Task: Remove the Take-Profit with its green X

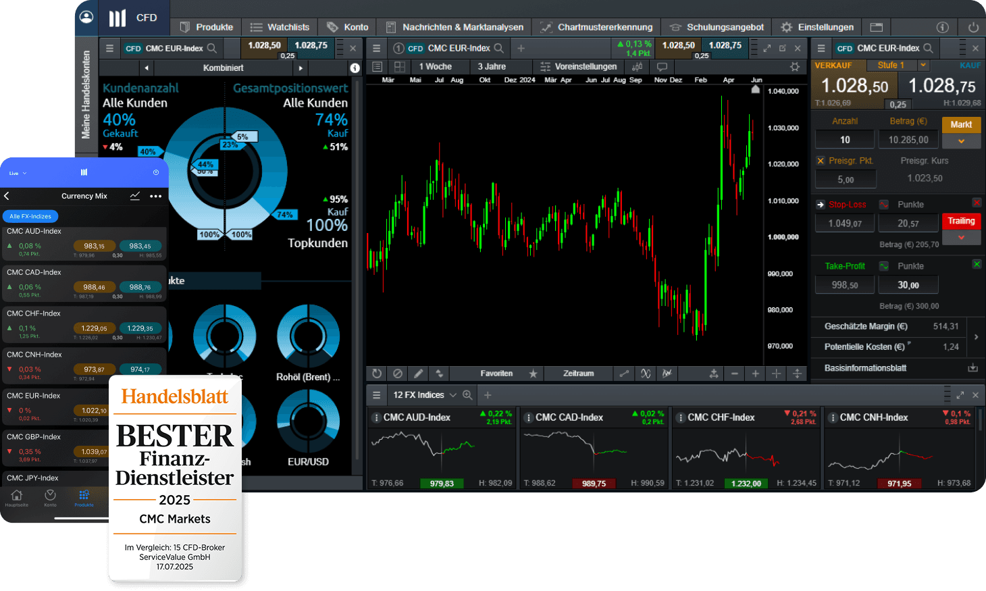Action: 977,264
